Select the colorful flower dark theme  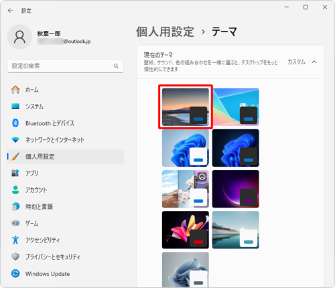coord(186,230)
